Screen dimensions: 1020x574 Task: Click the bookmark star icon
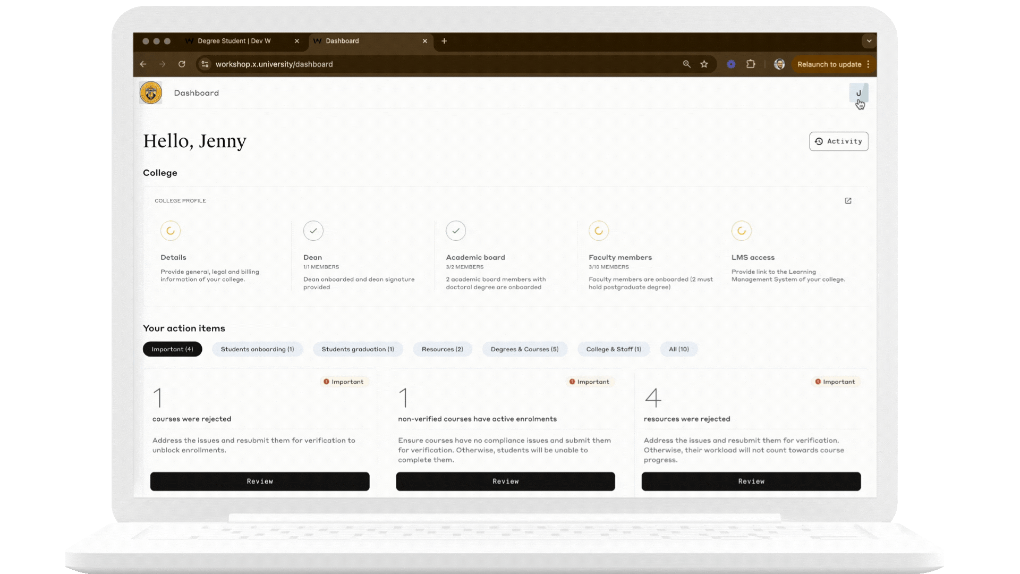click(x=704, y=64)
